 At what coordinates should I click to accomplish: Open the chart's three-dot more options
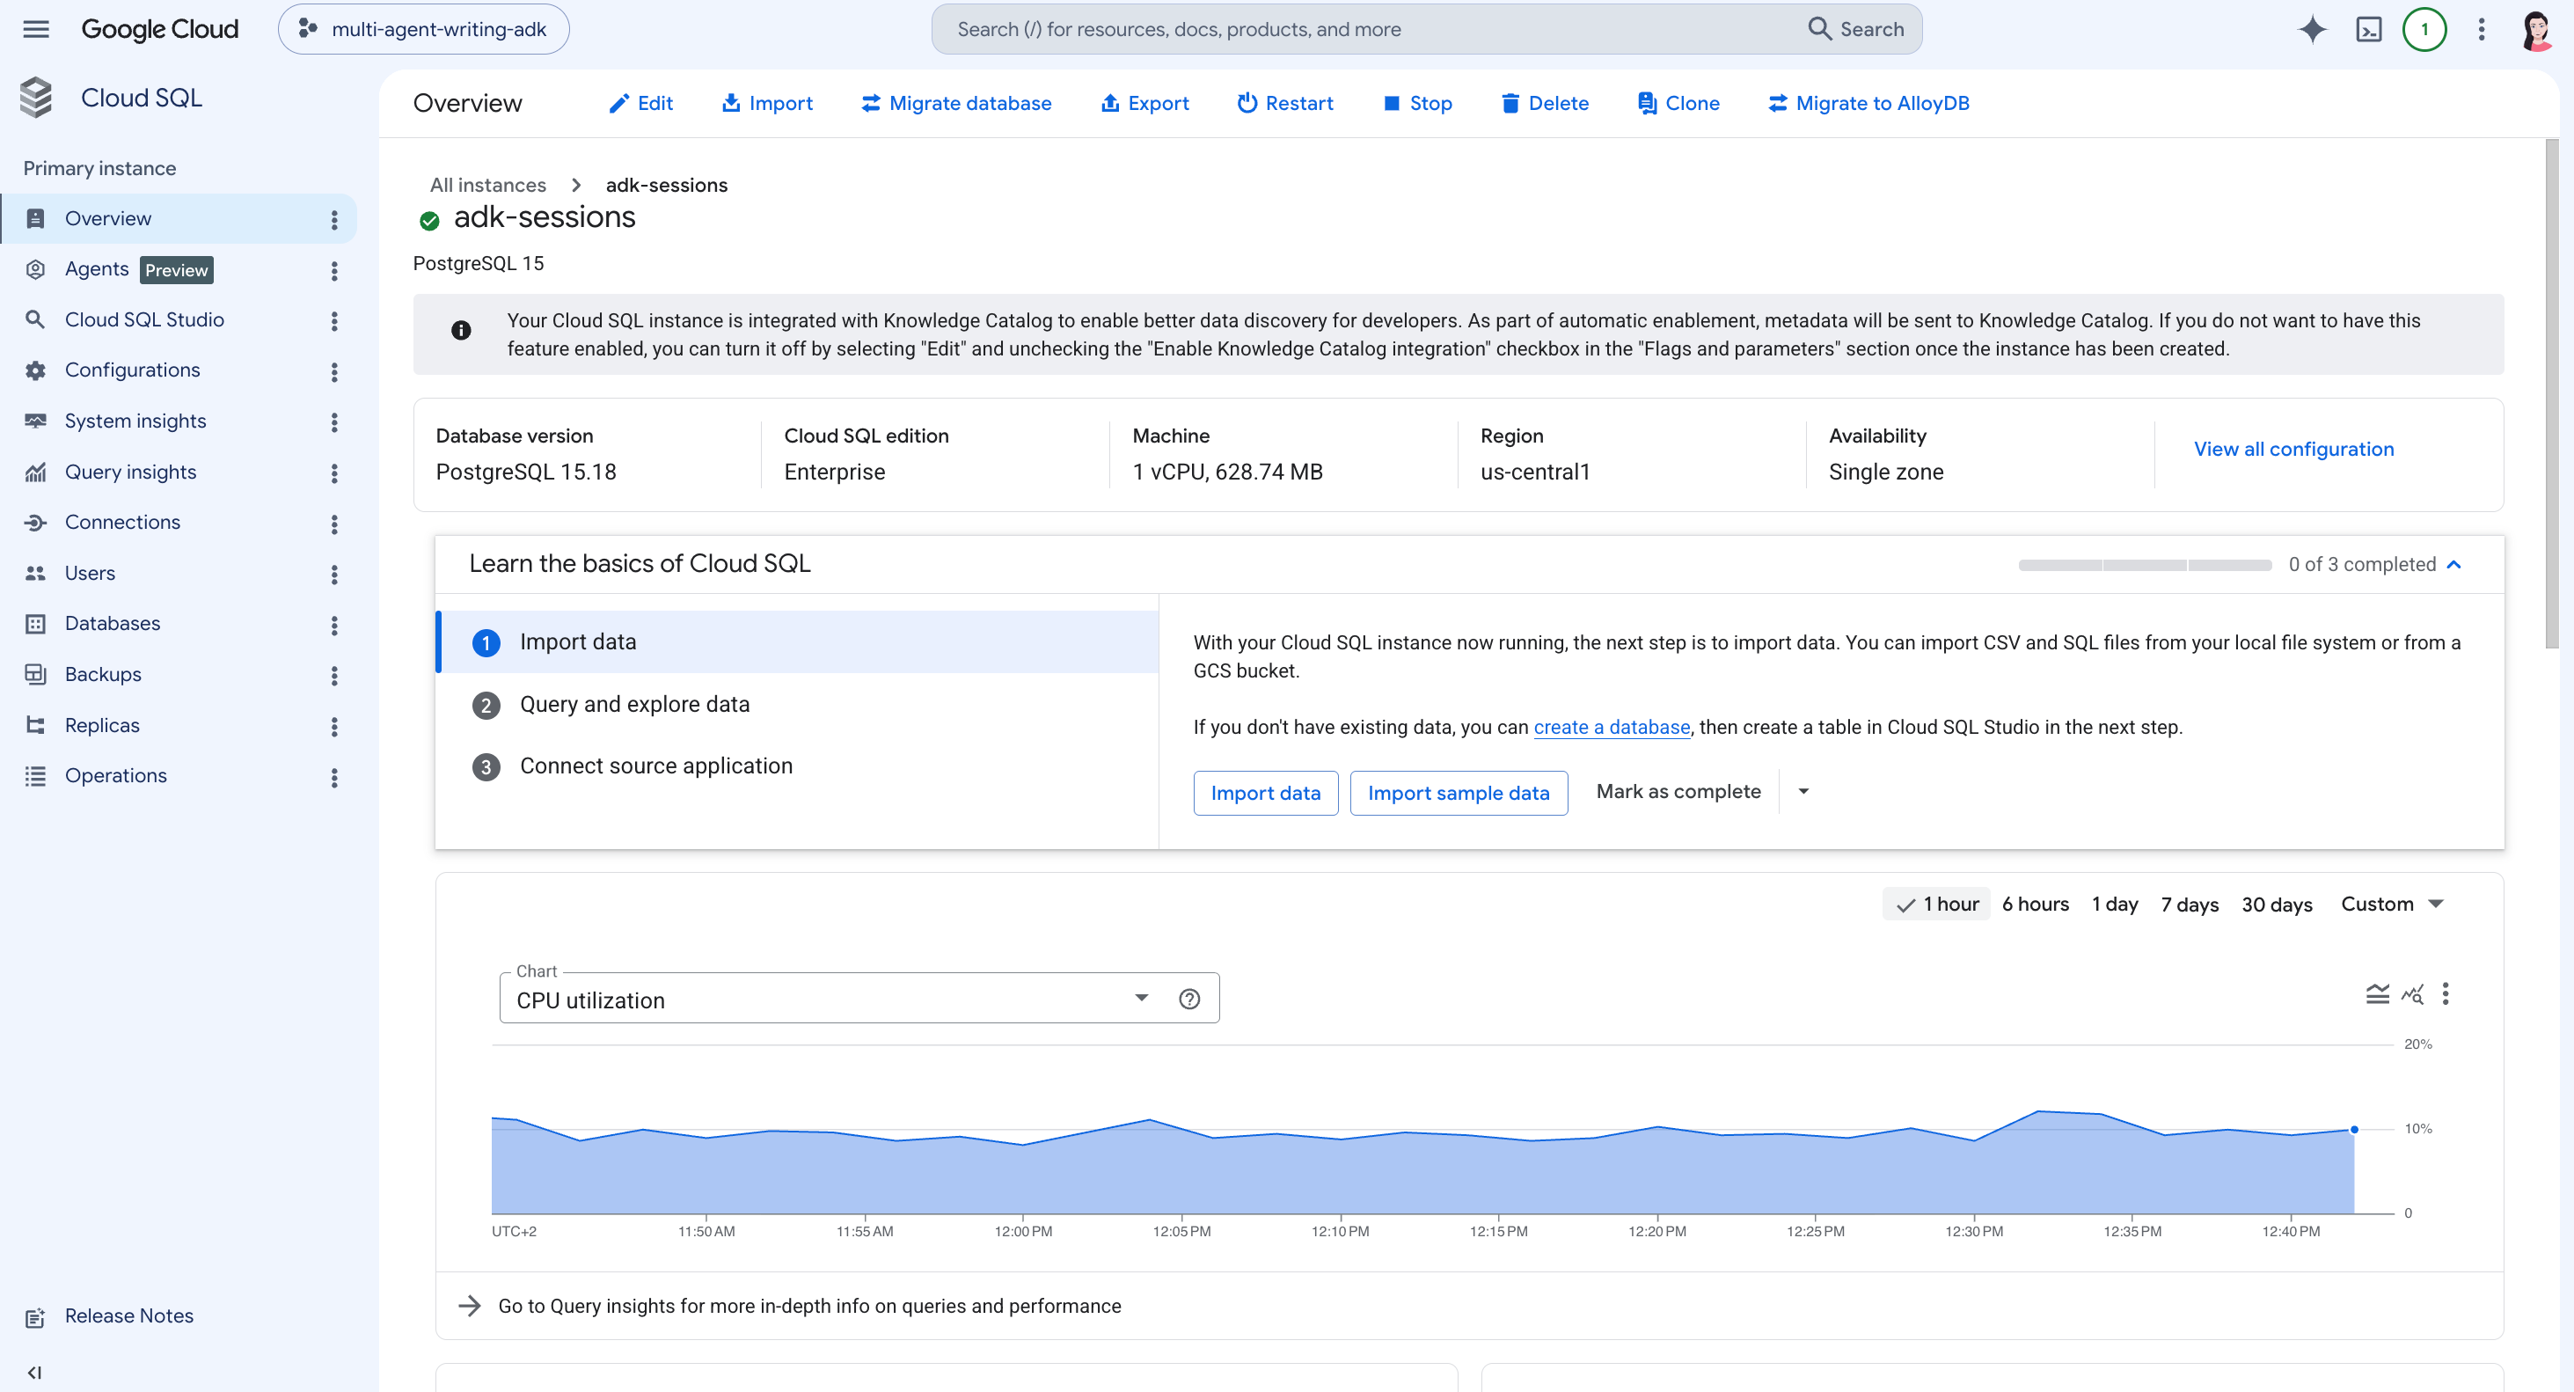(x=2445, y=993)
